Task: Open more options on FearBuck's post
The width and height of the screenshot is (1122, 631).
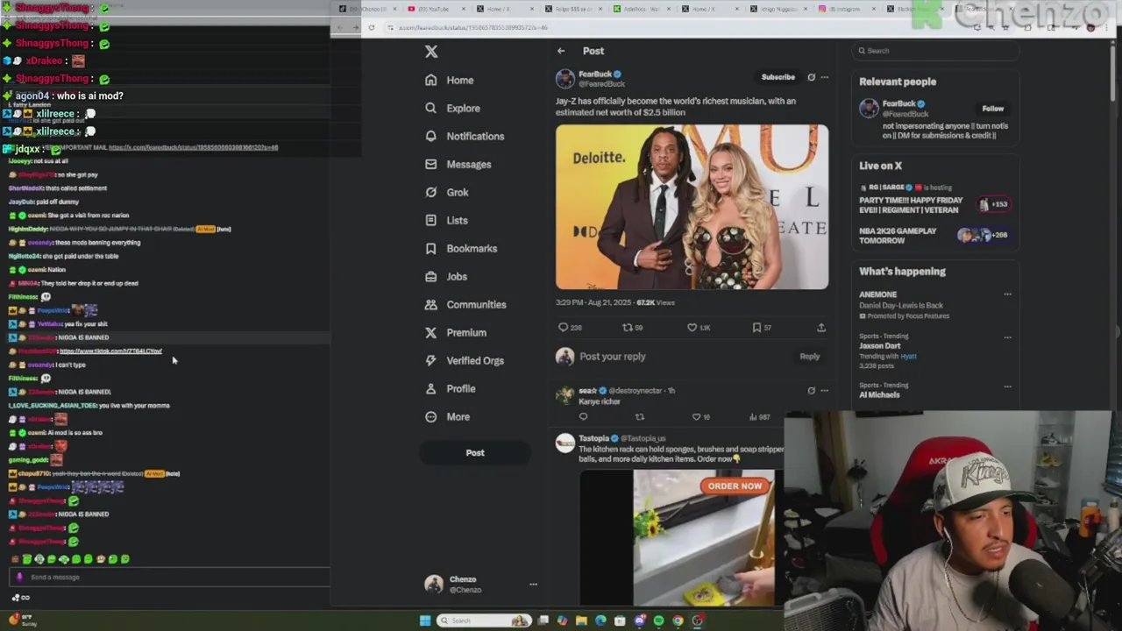Action: [824, 77]
